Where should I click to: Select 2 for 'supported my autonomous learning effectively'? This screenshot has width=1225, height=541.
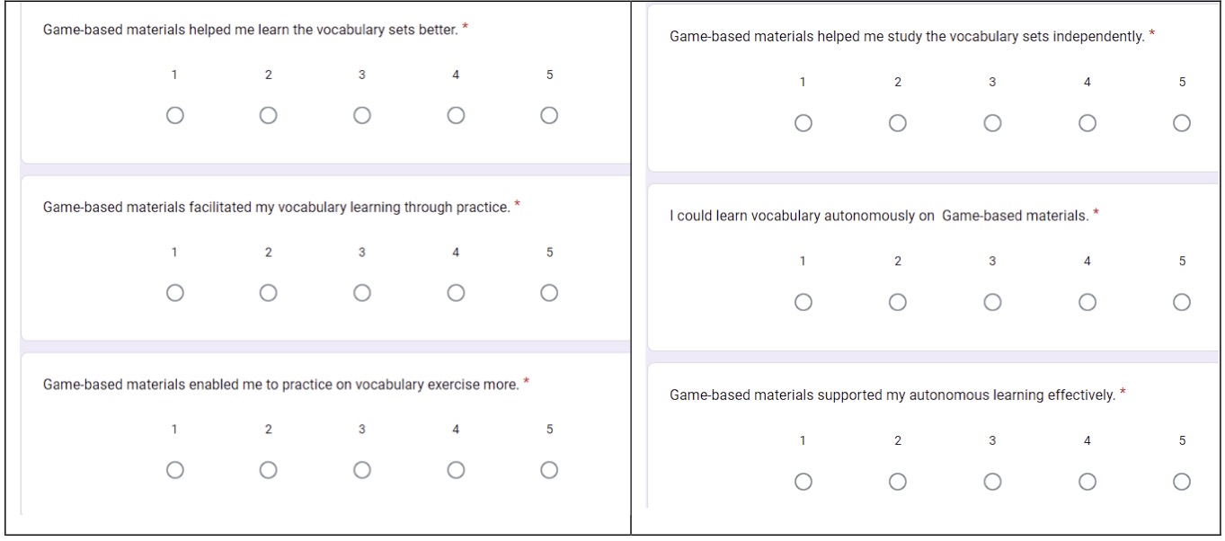tap(898, 482)
